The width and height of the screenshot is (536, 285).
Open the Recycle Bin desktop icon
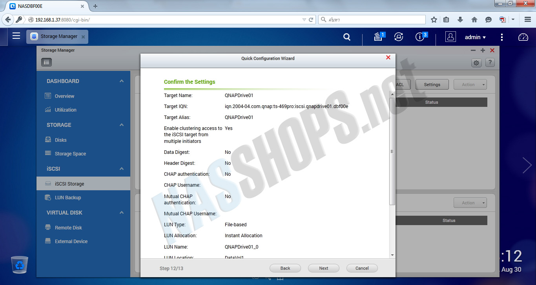(20, 265)
